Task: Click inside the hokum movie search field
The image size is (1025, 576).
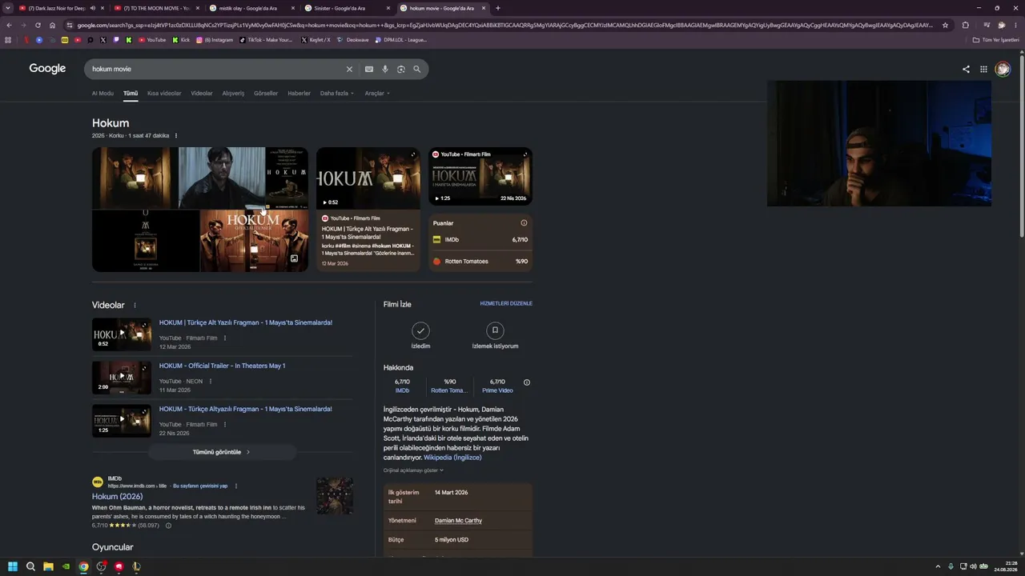Action: tap(216, 70)
